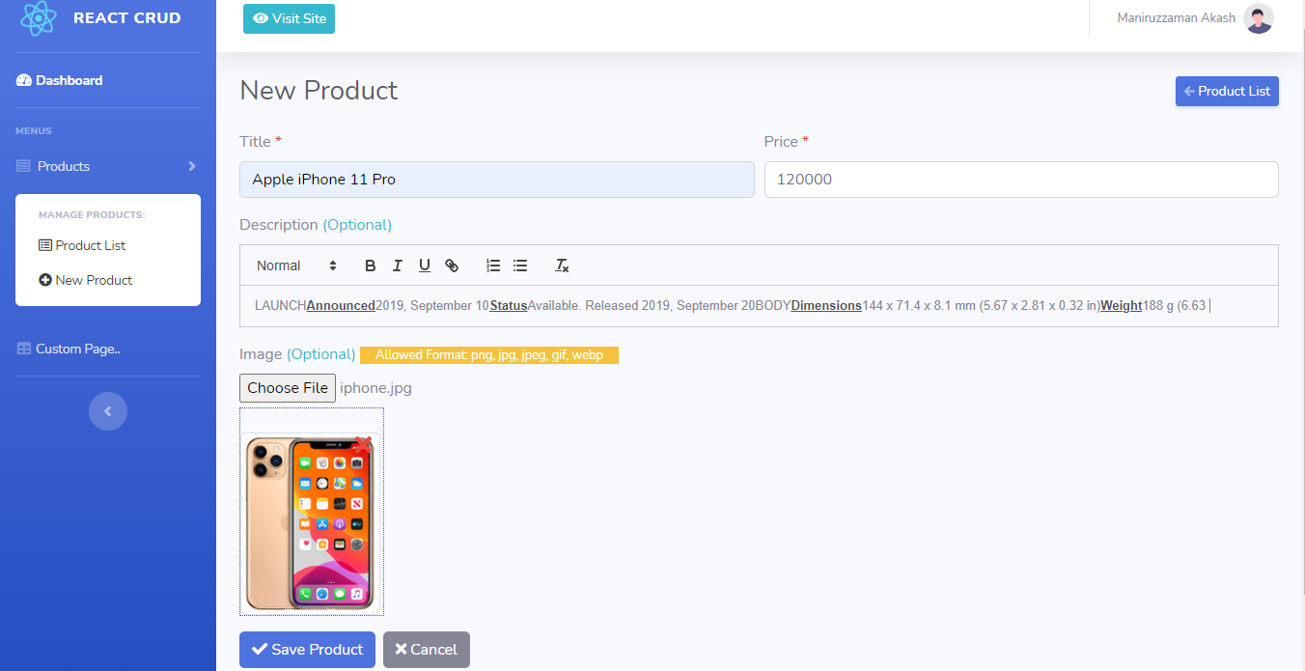Create an ordered list in the description
The width and height of the screenshot is (1305, 671).
pos(492,265)
